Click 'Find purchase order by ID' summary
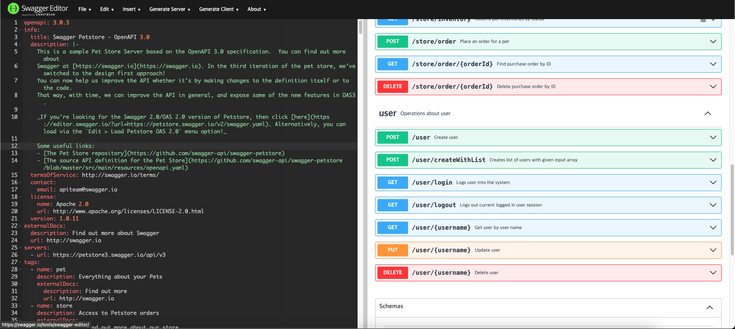This screenshot has width=735, height=329. [x=524, y=64]
